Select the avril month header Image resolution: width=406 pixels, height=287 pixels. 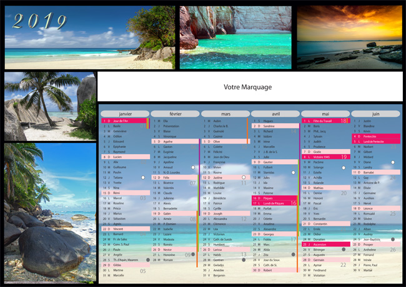pos(275,114)
